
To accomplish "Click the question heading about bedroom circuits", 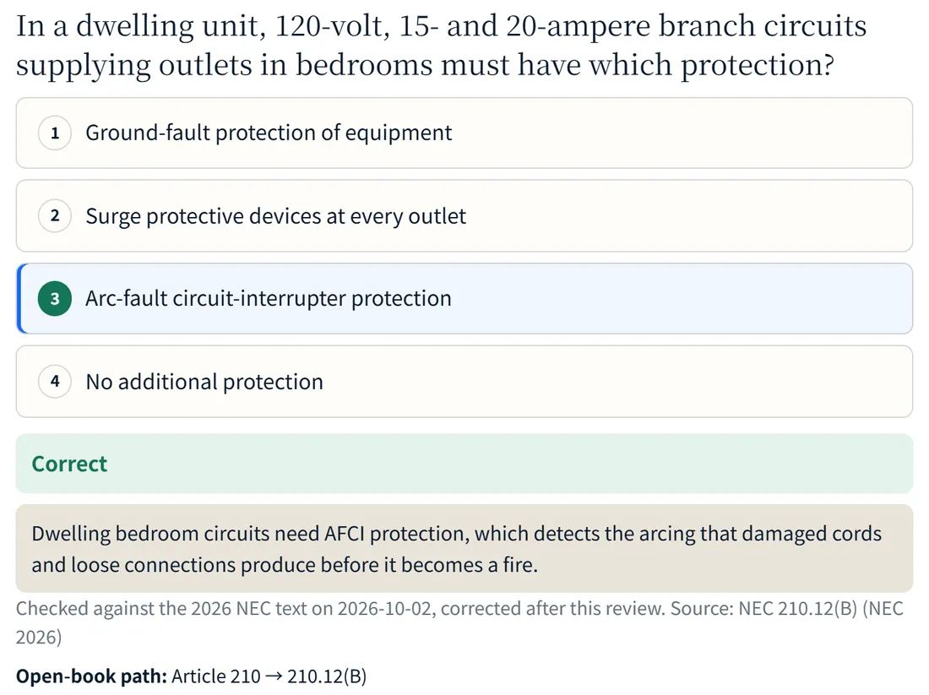I will (x=442, y=45).
